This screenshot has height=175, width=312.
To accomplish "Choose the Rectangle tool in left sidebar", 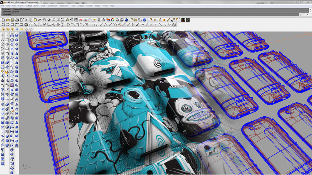I will 7,49.
